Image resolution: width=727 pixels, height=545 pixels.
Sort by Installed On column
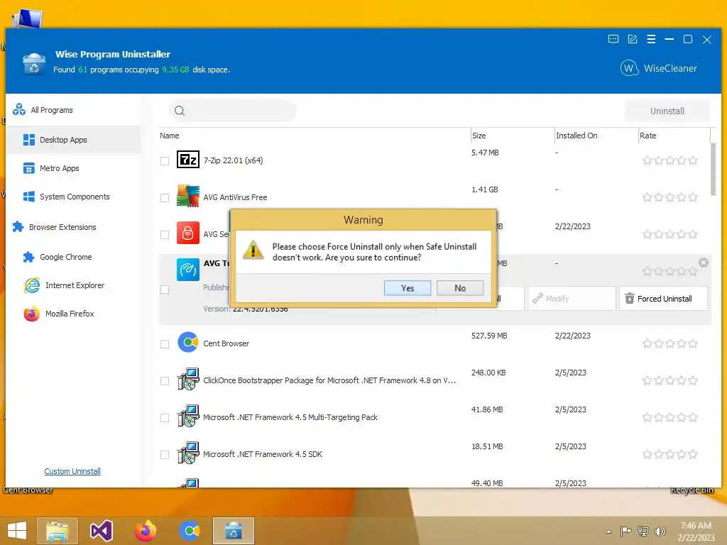576,136
